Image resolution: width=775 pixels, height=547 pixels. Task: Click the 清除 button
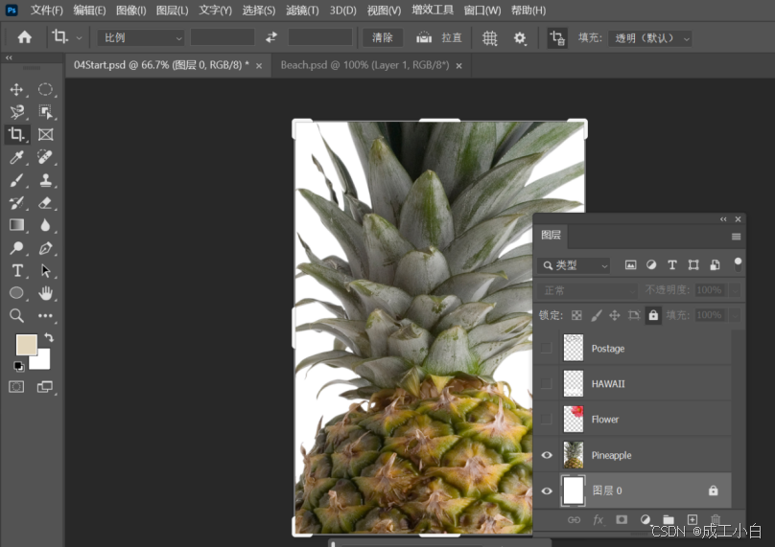tap(382, 37)
